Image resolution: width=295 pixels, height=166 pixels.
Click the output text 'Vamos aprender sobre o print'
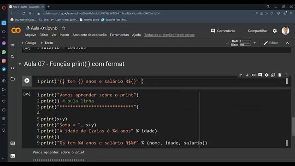coord(59,152)
